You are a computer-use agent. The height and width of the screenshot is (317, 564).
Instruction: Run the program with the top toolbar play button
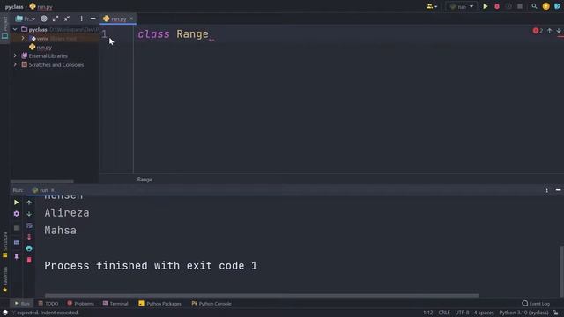(486, 6)
